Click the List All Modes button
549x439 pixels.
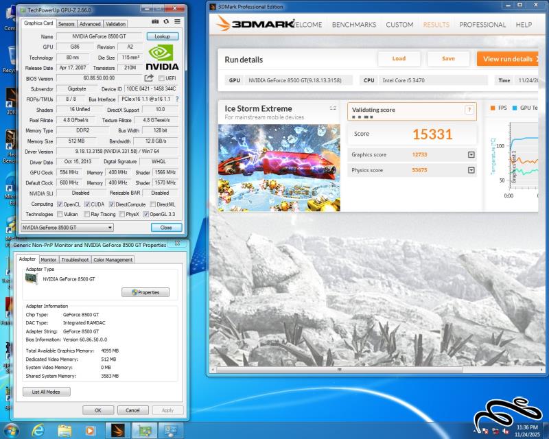point(46,392)
